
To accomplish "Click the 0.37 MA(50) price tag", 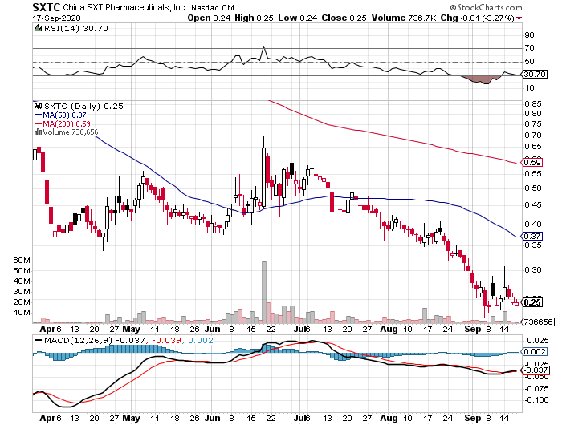I will 531,237.
